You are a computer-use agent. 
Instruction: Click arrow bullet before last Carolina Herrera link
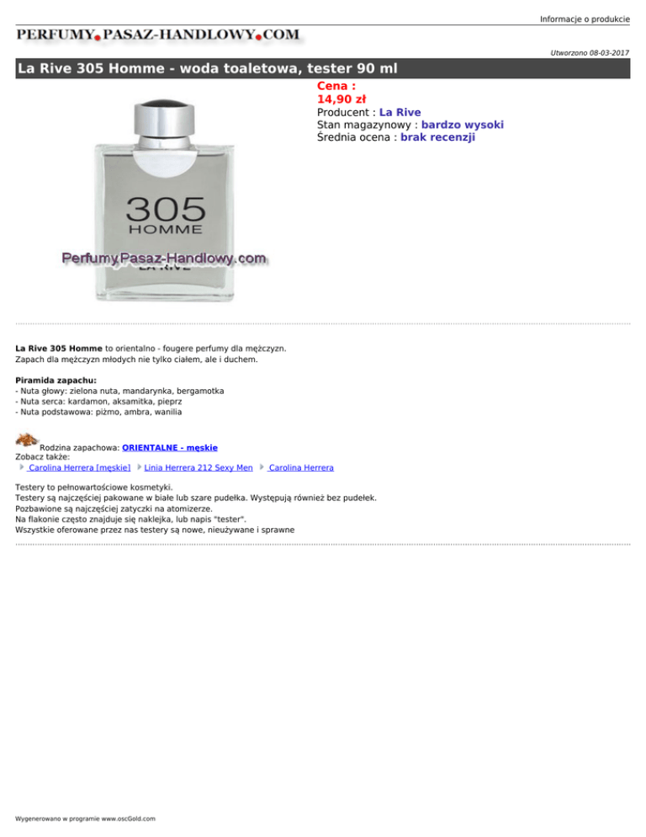[x=262, y=467]
